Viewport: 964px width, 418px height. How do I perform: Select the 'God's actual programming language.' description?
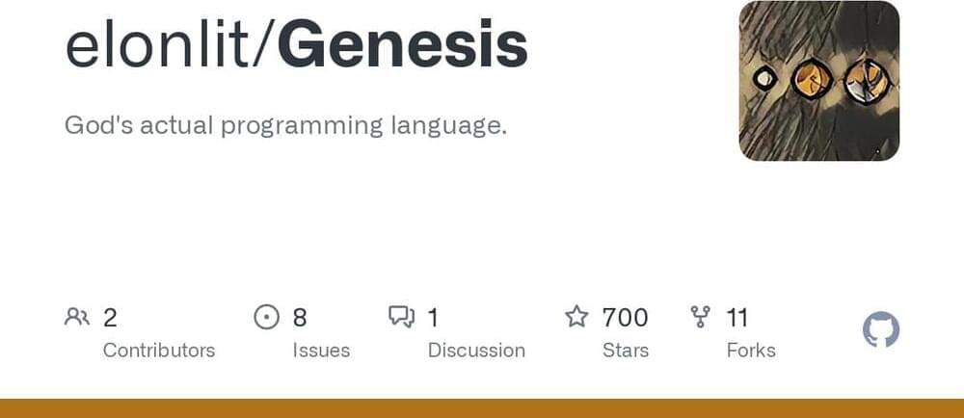285,125
